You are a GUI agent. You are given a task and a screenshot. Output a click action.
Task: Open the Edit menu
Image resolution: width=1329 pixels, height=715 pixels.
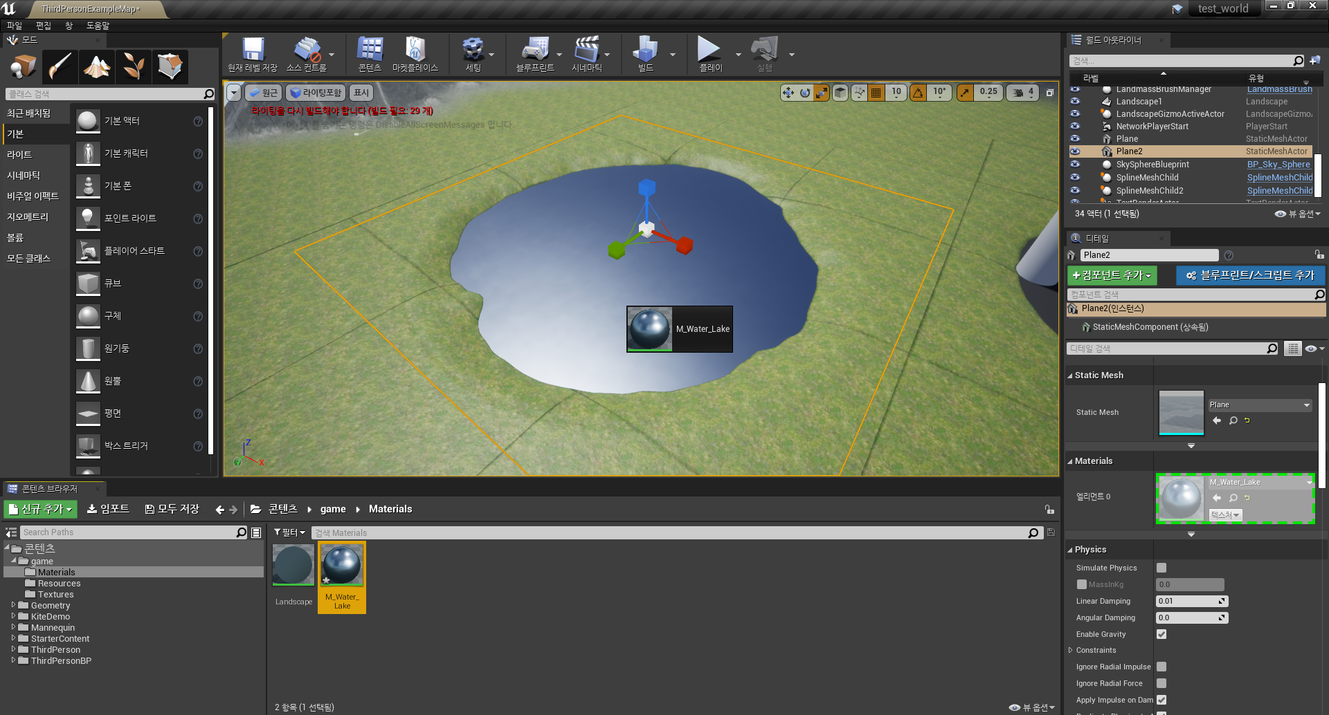coord(44,26)
